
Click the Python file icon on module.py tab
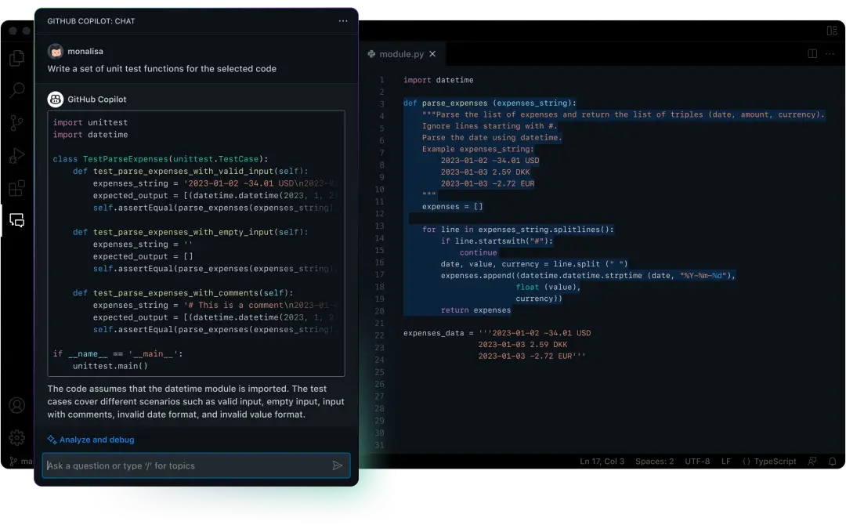click(x=371, y=54)
